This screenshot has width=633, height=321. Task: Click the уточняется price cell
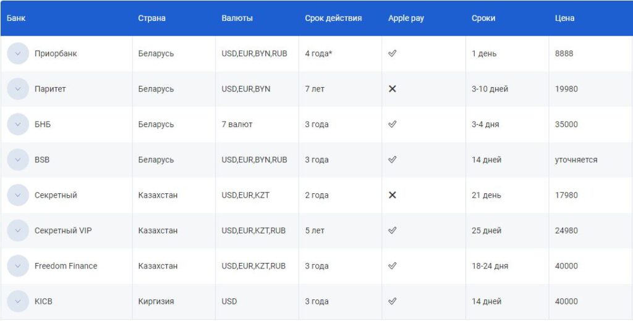click(x=576, y=160)
